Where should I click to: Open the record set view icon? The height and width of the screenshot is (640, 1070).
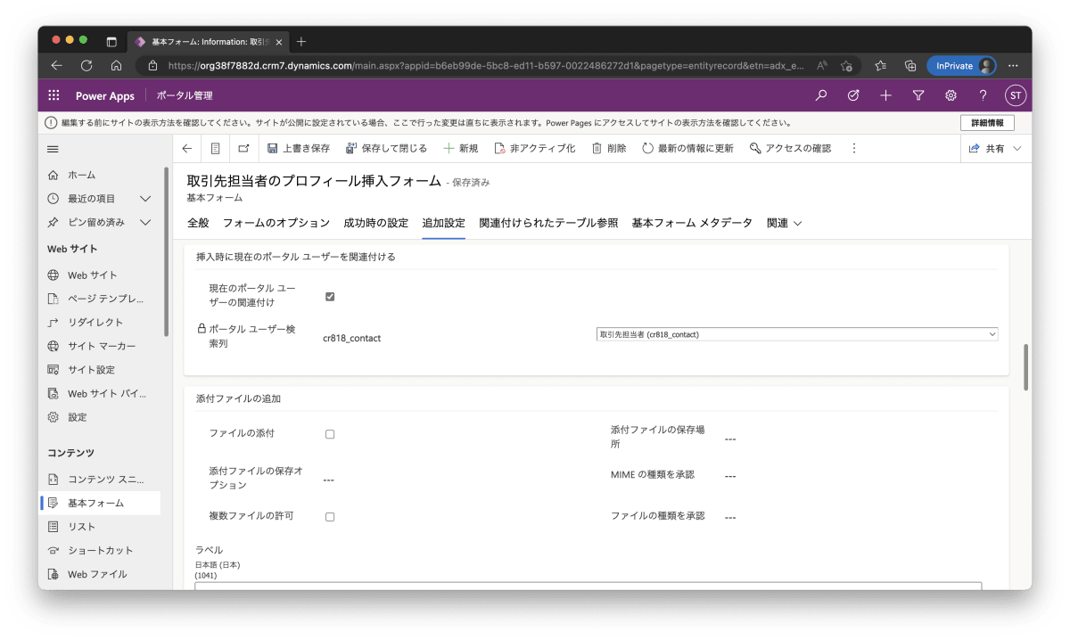pyautogui.click(x=215, y=148)
